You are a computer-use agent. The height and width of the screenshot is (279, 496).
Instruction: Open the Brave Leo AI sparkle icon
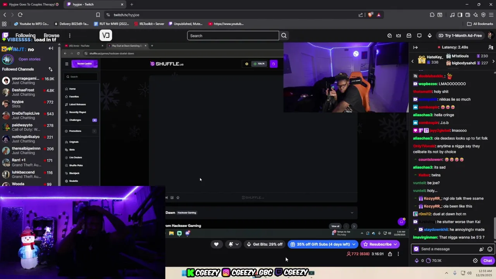pyautogui.click(x=475, y=15)
